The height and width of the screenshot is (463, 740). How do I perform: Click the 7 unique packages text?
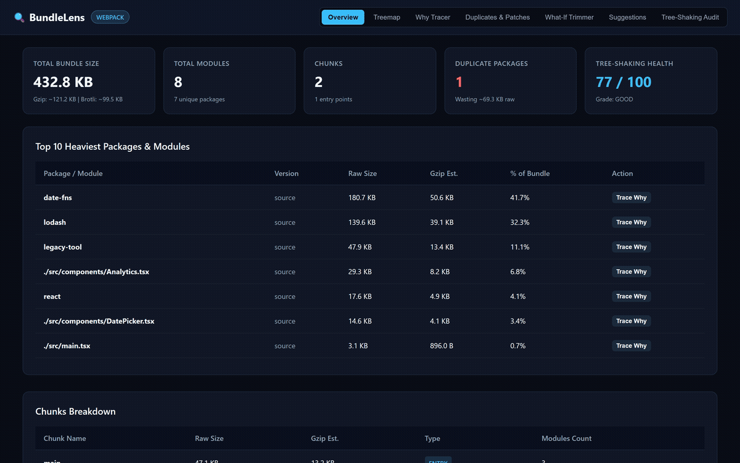tap(199, 99)
